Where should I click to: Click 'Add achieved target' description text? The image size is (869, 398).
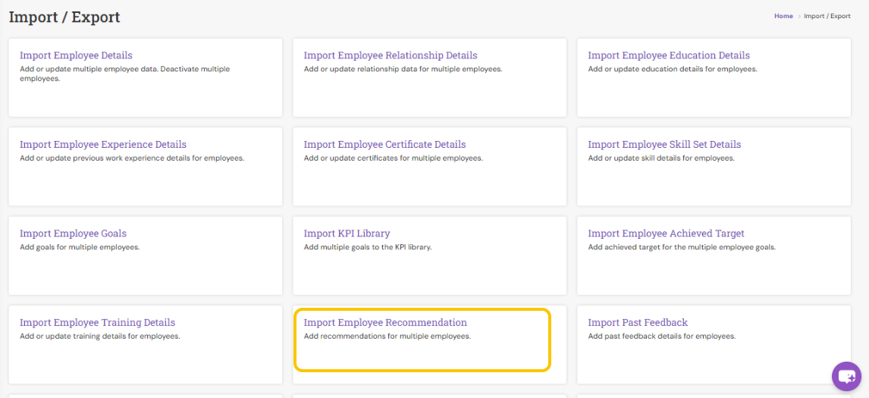(x=682, y=247)
